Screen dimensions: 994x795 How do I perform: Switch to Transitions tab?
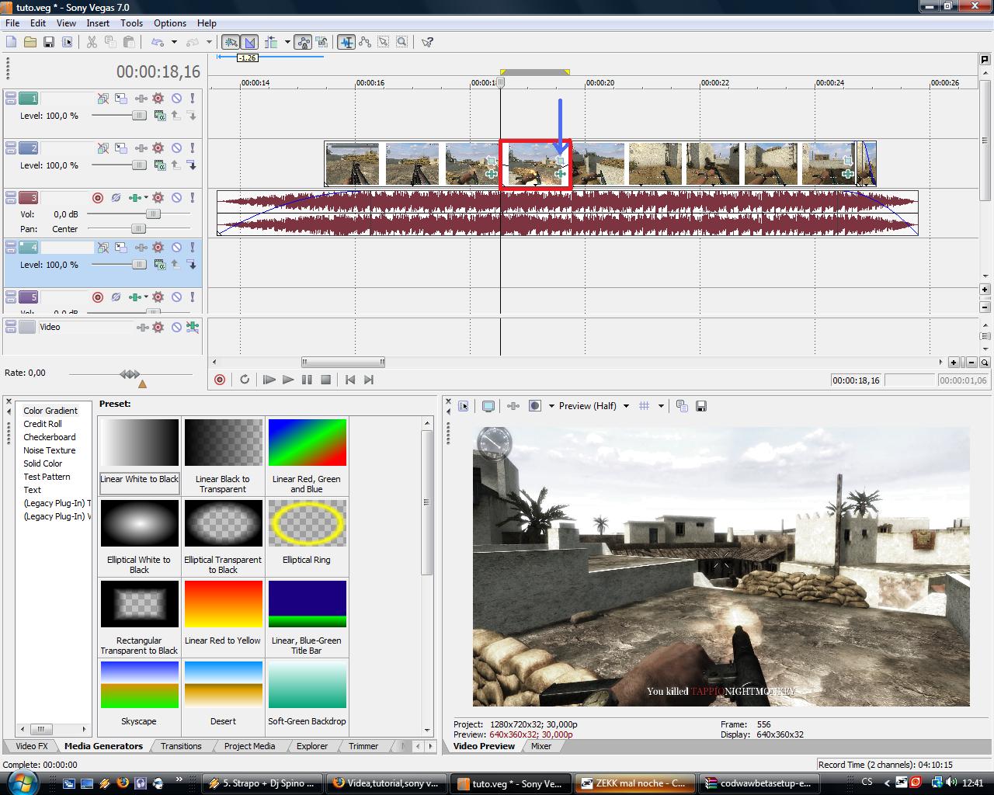[181, 746]
